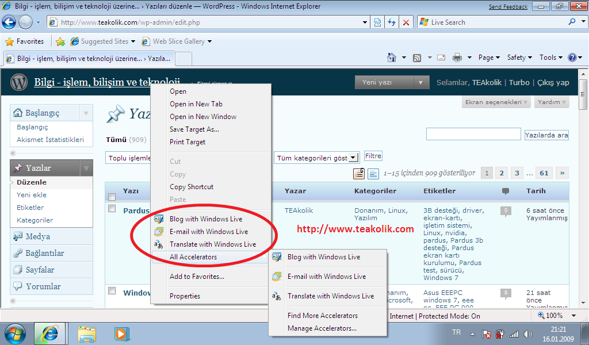Click the Yazılarda ara search button
Image resolution: width=589 pixels, height=345 pixels.
click(x=546, y=135)
